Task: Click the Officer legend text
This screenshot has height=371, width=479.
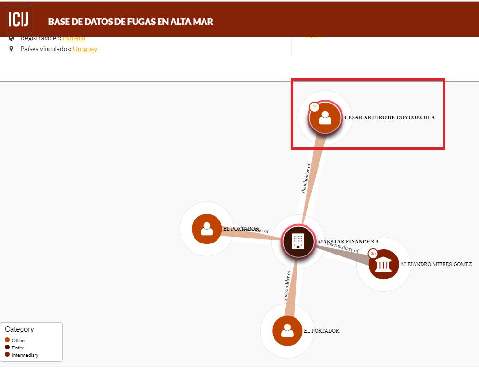Action: click(19, 340)
